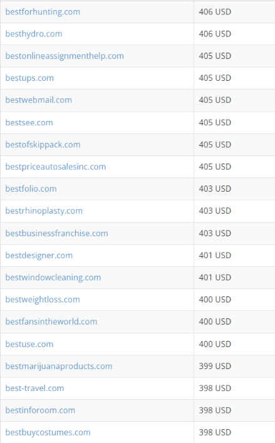Select the bestbuycostumes.com link

click(48, 432)
